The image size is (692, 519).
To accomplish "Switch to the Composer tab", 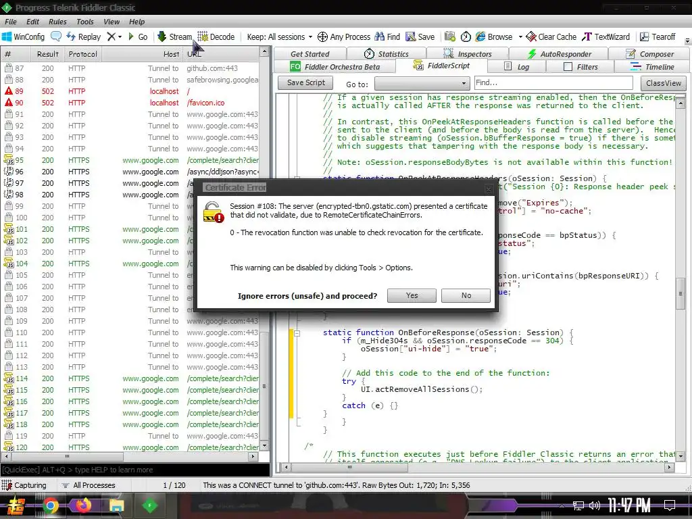I will tap(649, 54).
